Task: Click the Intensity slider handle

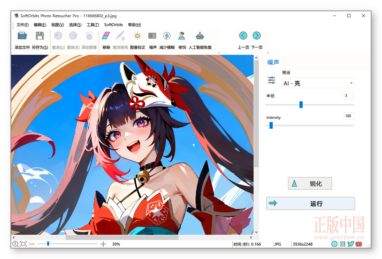Action: [x=271, y=125]
